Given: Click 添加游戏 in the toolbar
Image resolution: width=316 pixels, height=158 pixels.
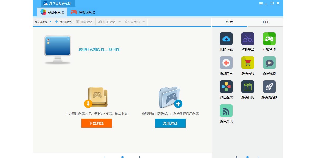Looking at the screenshot, I should click(x=64, y=22).
